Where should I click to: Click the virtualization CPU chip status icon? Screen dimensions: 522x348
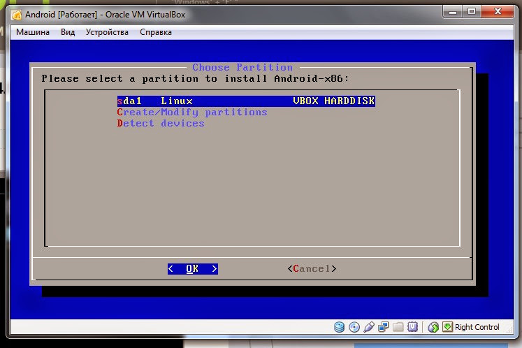[412, 327]
